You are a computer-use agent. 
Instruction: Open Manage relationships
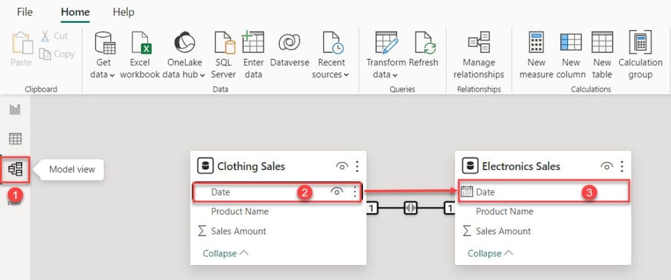tap(479, 55)
